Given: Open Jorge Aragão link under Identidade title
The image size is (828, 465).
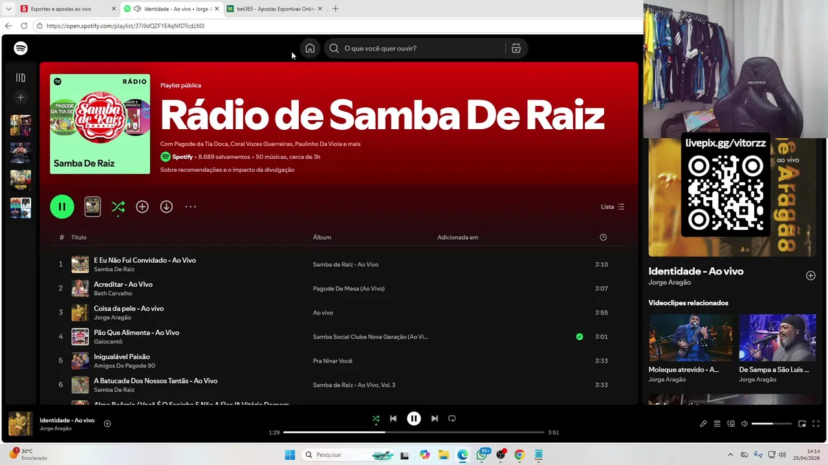Looking at the screenshot, I should click(x=670, y=282).
